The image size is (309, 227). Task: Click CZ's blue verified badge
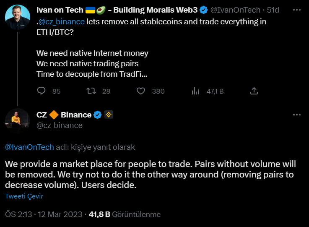98,115
